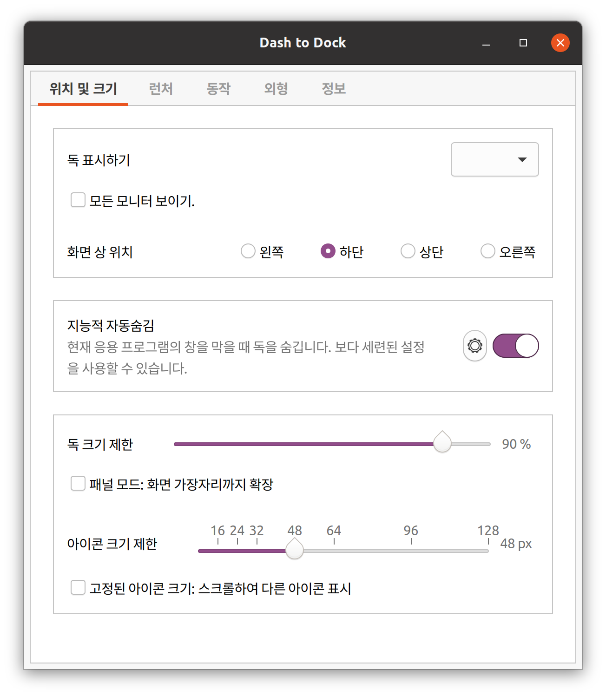
Task: Open the 정보 tab
Action: pos(334,88)
